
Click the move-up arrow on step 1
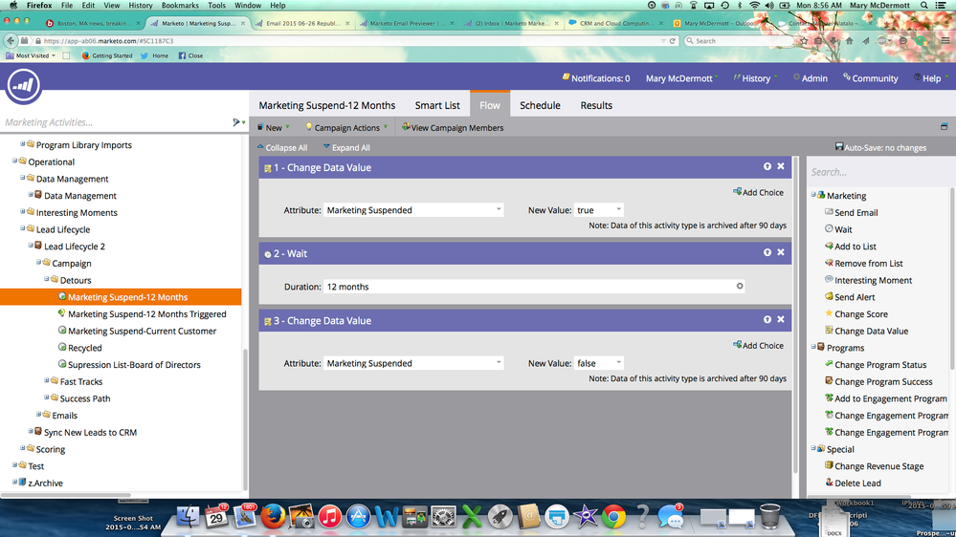(x=767, y=166)
